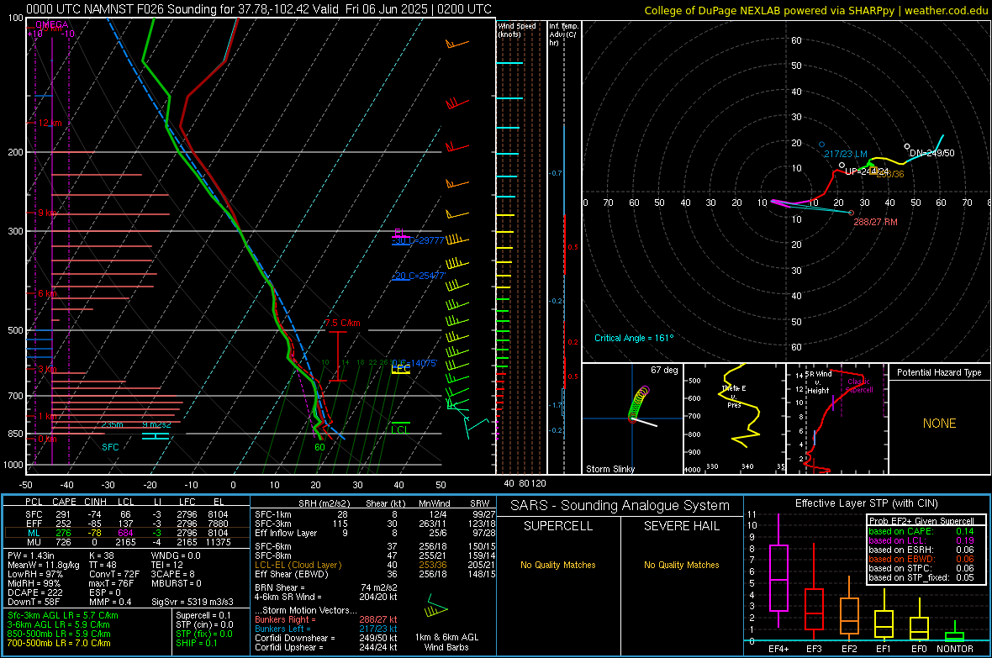Click the MeanW = 11.8g/kg value
Image resolution: width=992 pixels, height=658 pixels.
(44, 565)
